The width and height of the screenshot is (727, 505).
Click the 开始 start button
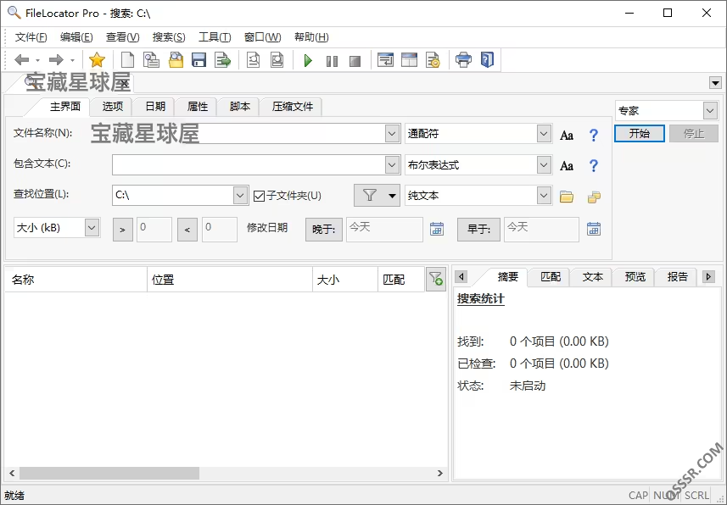coord(640,133)
